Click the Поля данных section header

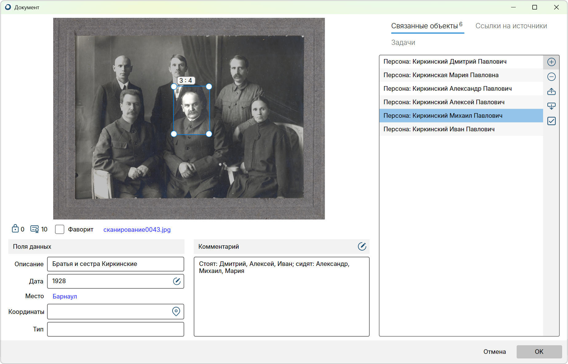click(96, 247)
